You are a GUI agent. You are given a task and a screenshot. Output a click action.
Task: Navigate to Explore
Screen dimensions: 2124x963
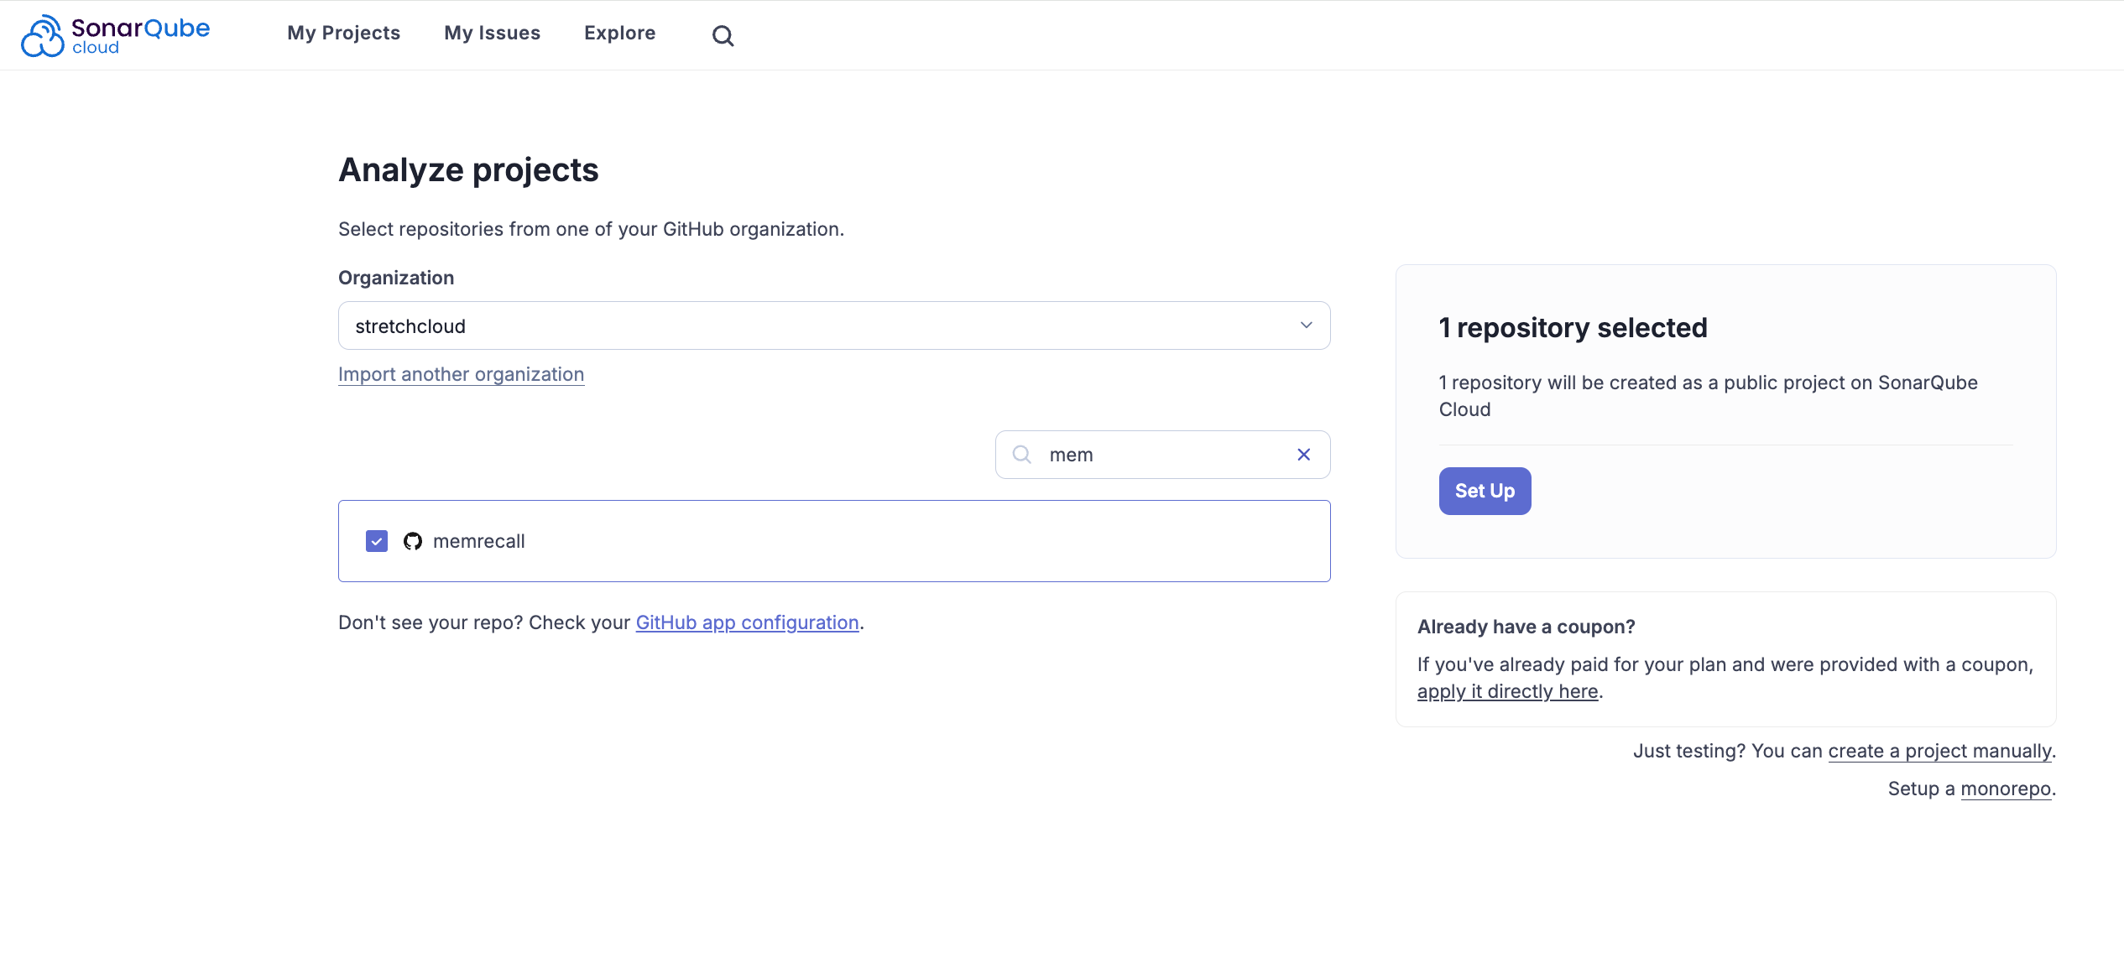tap(619, 34)
